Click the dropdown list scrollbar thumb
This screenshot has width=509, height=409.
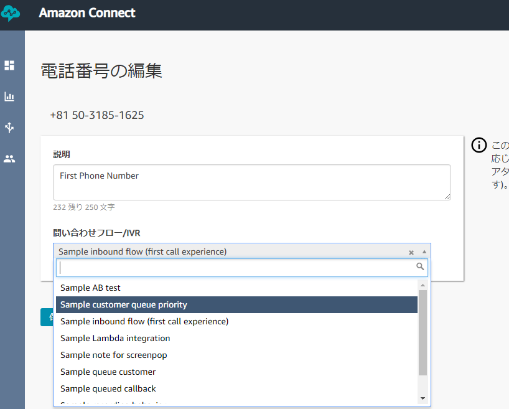(x=423, y=332)
